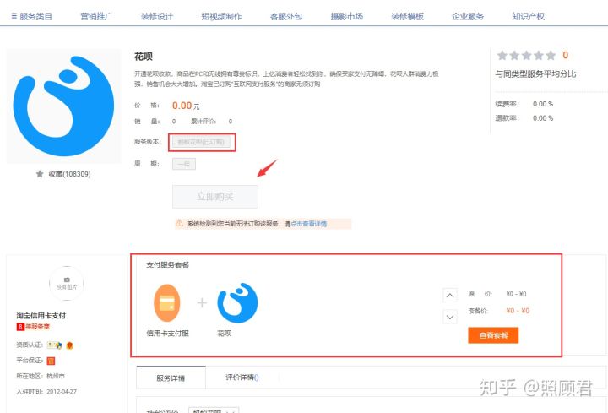This screenshot has width=608, height=413.
Task: Click the 支付服务套餐 section heading
Action: (167, 265)
